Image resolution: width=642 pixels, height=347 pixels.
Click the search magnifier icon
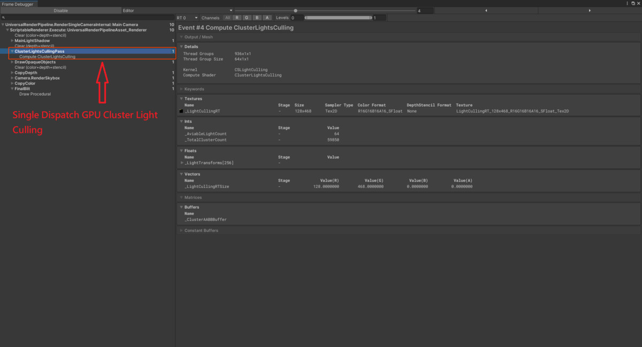coord(4,18)
